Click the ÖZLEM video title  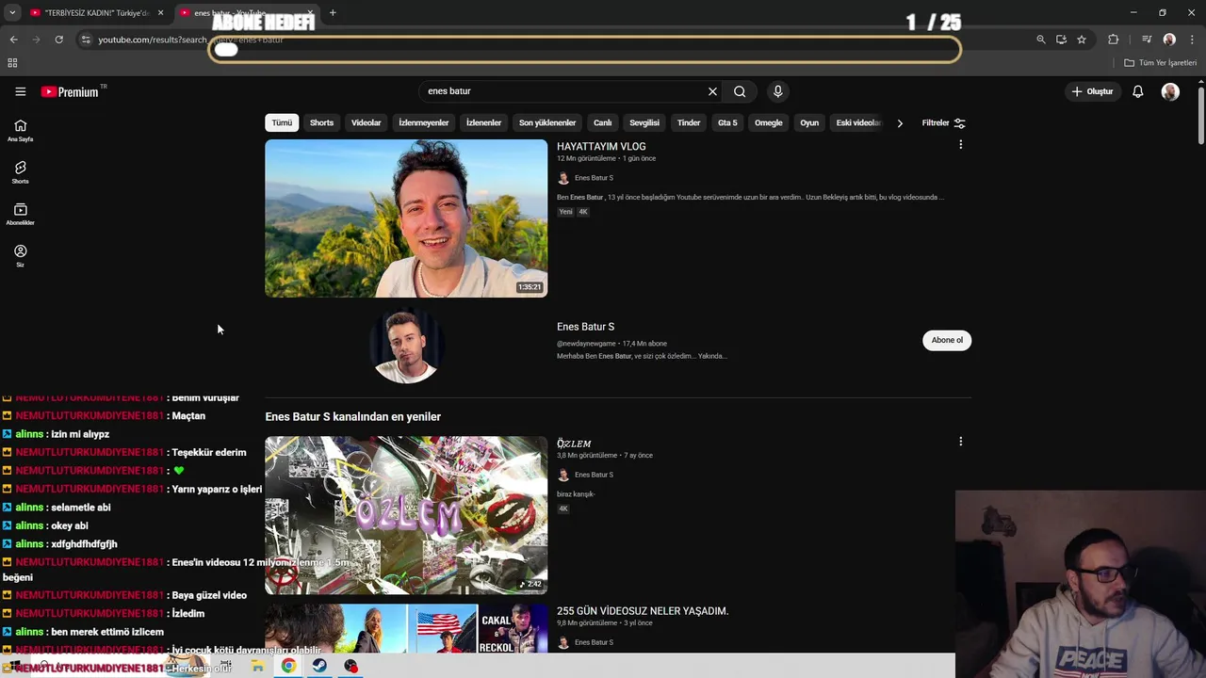coord(574,444)
